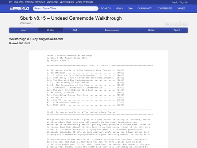Select the XBOX SERIES system link

click(x=67, y=2)
